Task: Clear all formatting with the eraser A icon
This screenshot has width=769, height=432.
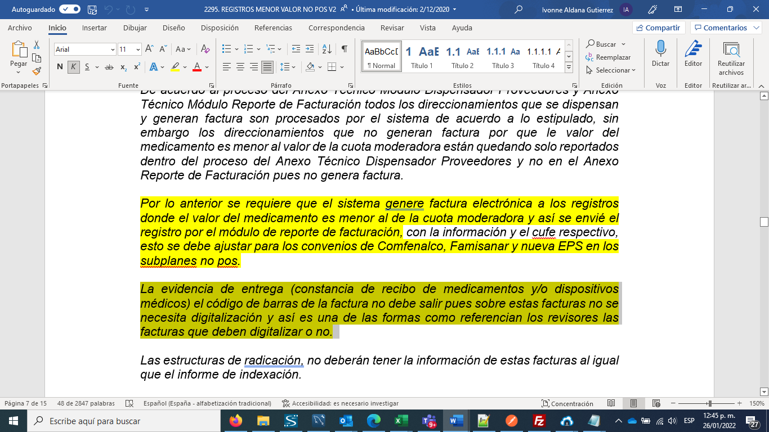Action: coord(205,49)
